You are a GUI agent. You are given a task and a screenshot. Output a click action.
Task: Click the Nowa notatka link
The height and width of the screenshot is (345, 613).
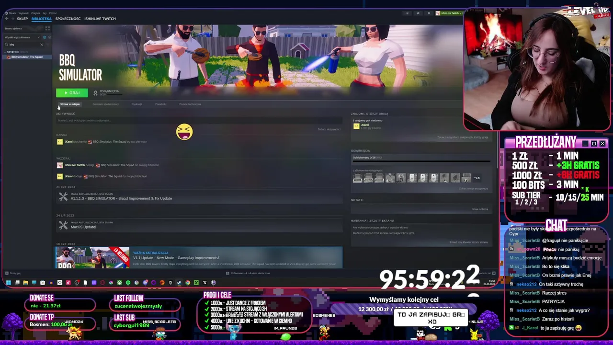tap(480, 209)
